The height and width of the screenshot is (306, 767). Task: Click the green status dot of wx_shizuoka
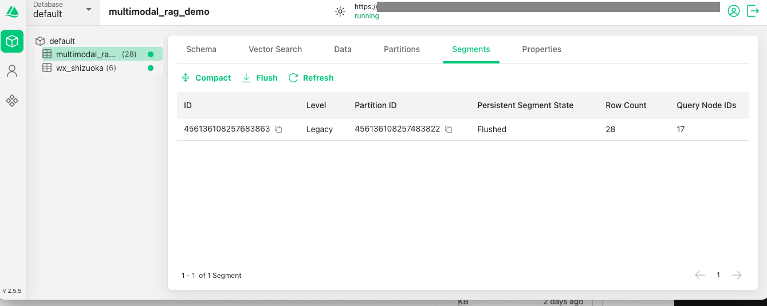coord(151,68)
